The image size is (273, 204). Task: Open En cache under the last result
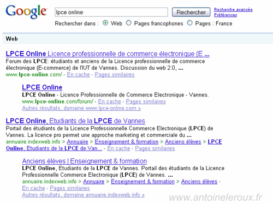tap(33, 188)
